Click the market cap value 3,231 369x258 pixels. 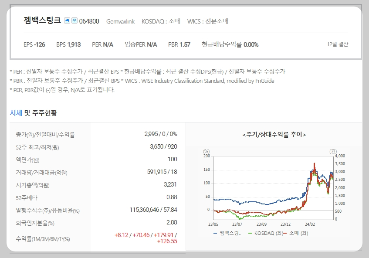[x=170, y=184]
